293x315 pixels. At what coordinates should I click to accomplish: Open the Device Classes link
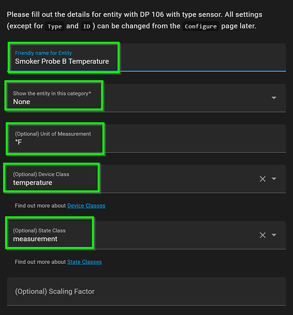(x=86, y=205)
